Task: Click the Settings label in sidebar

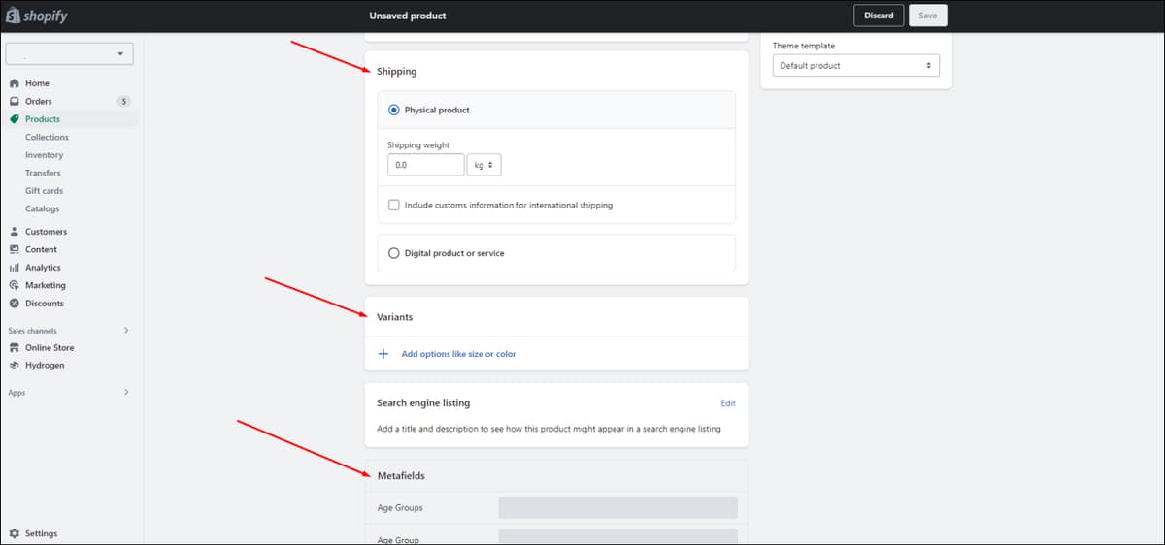Action: 41,533
